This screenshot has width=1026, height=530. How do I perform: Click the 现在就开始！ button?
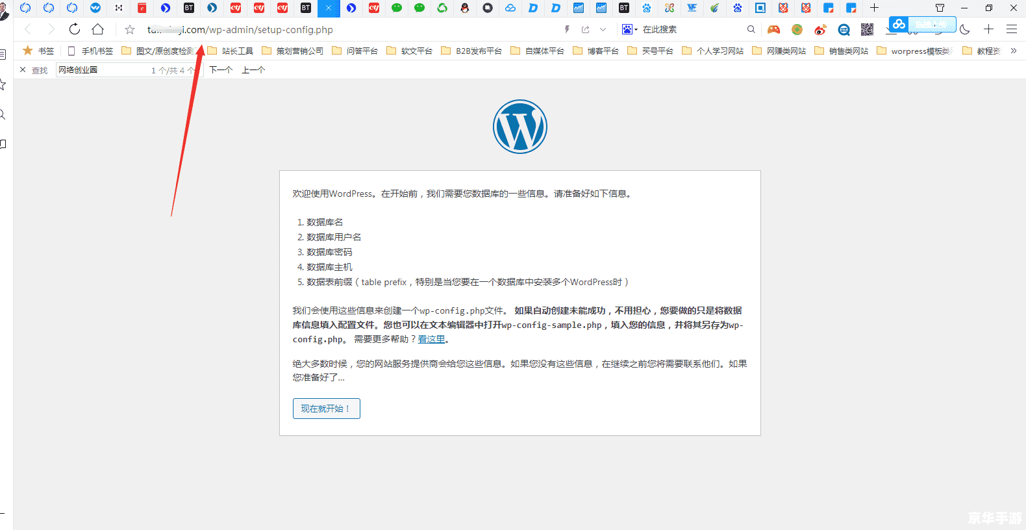click(327, 409)
